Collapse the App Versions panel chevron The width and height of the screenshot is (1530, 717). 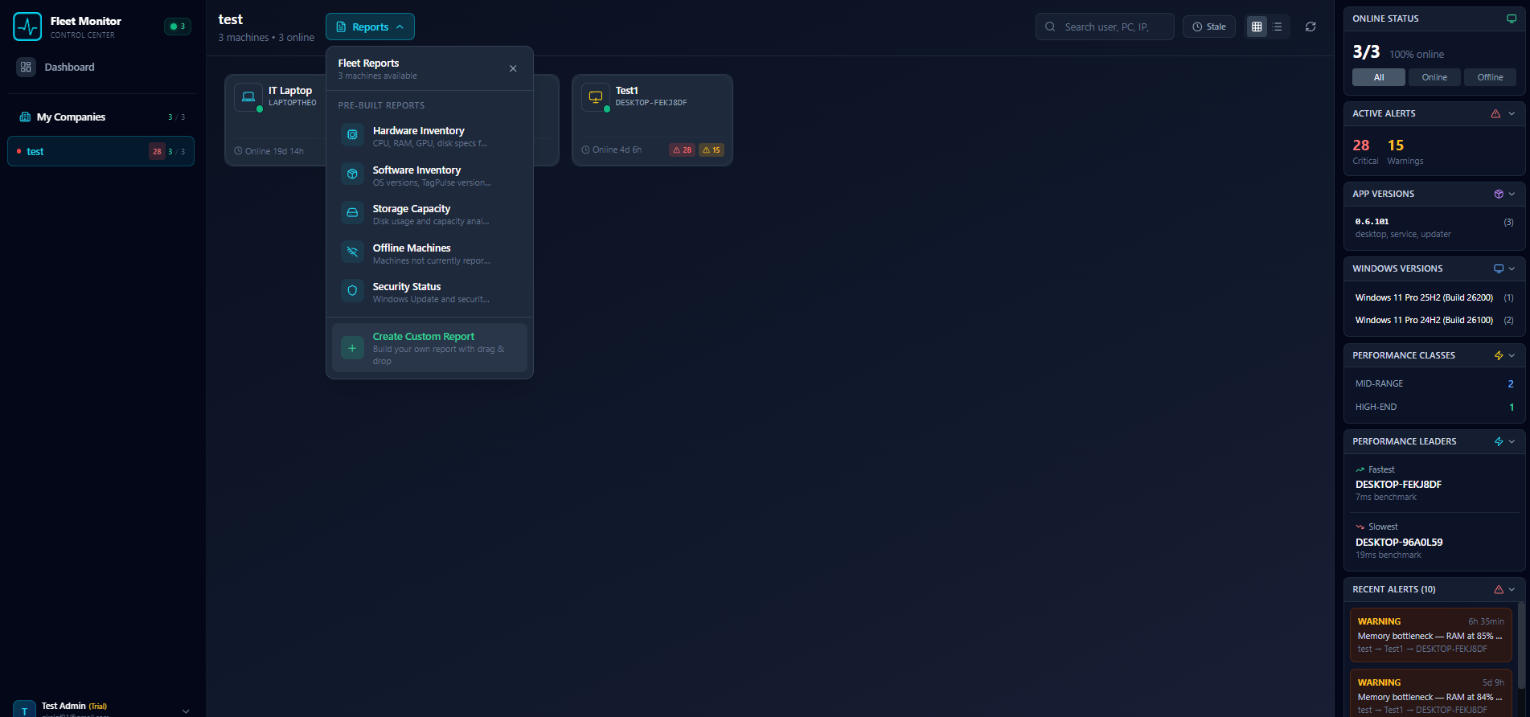point(1512,194)
